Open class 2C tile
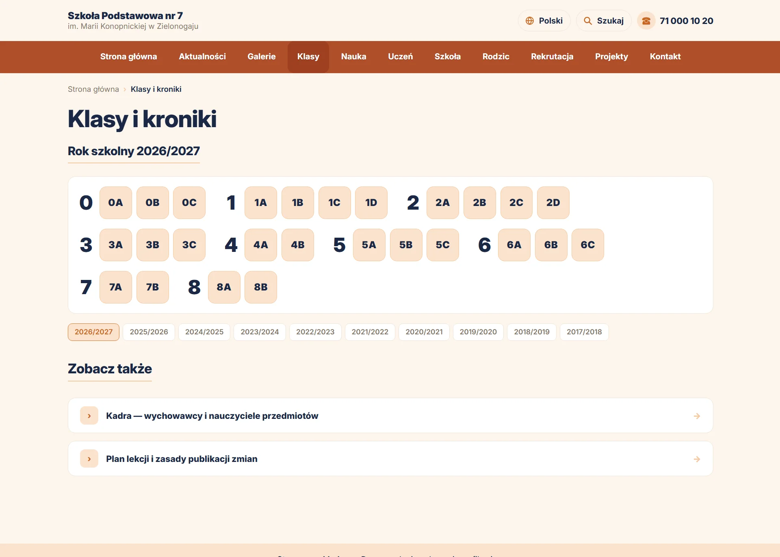The width and height of the screenshot is (780, 557). coord(516,203)
